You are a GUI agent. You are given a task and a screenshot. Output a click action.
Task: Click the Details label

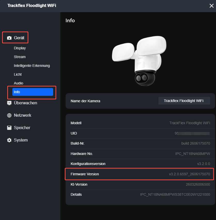pyautogui.click(x=76, y=195)
